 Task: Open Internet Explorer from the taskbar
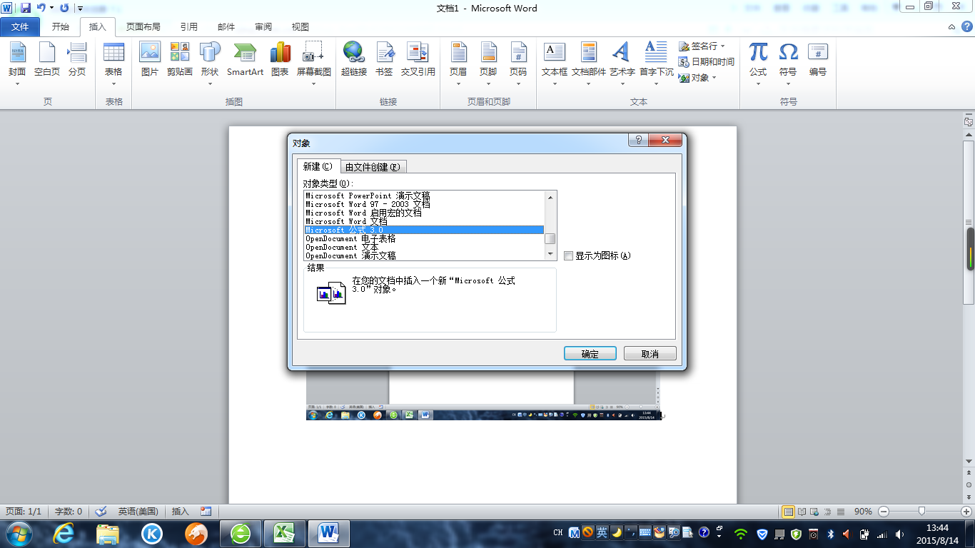point(64,533)
